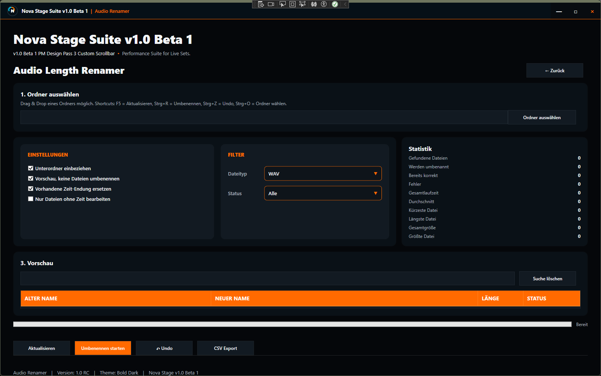Minimize the Nova Stage Suite window
Image resolution: width=601 pixels, height=376 pixels.
coord(559,12)
